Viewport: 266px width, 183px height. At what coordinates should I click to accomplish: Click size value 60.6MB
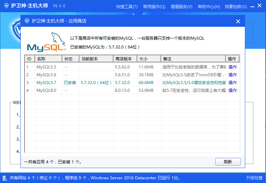(146, 83)
